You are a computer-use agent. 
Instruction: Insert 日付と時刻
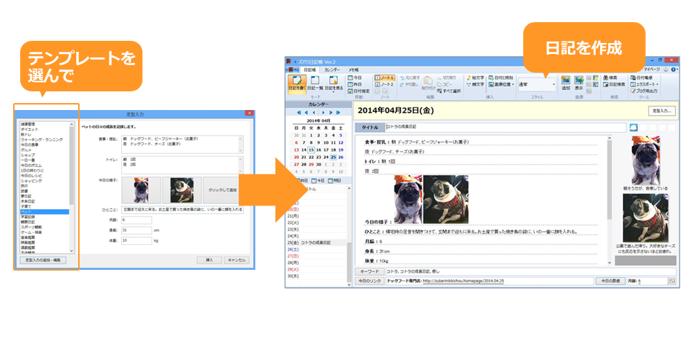[501, 78]
